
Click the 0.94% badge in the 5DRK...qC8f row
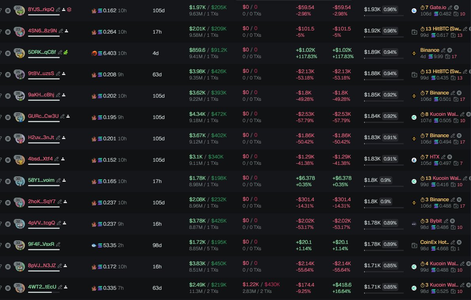[x=390, y=52]
